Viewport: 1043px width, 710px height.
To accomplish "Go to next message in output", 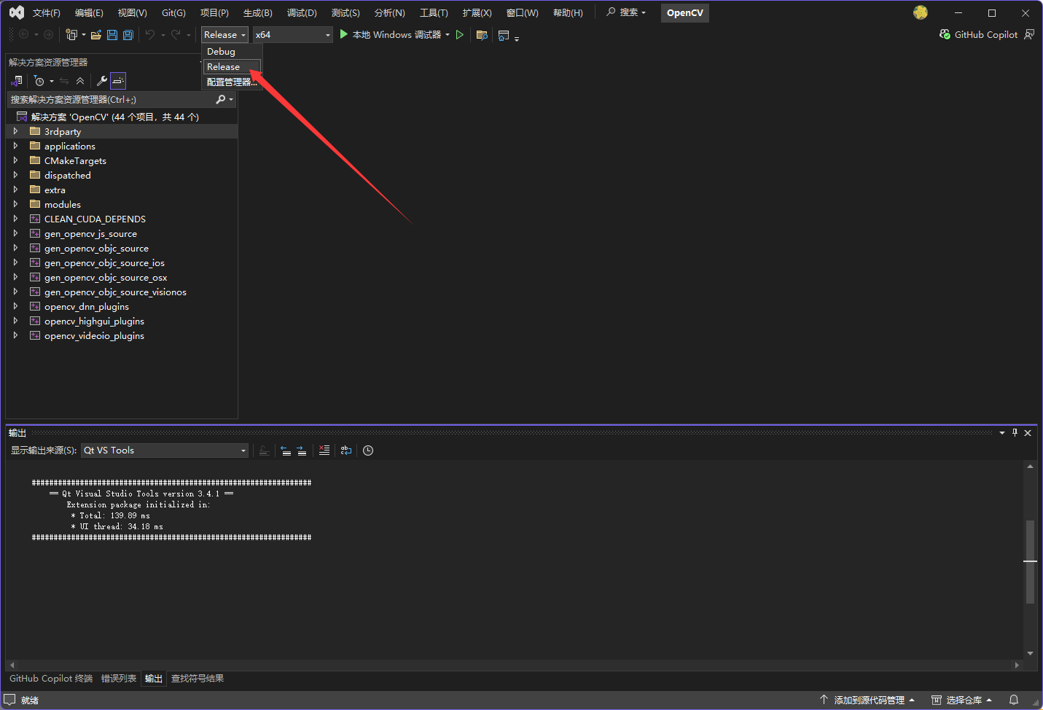I will pyautogui.click(x=302, y=450).
